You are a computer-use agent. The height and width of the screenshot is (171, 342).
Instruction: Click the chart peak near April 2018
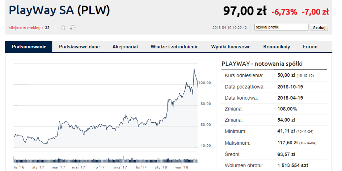click(x=194, y=69)
